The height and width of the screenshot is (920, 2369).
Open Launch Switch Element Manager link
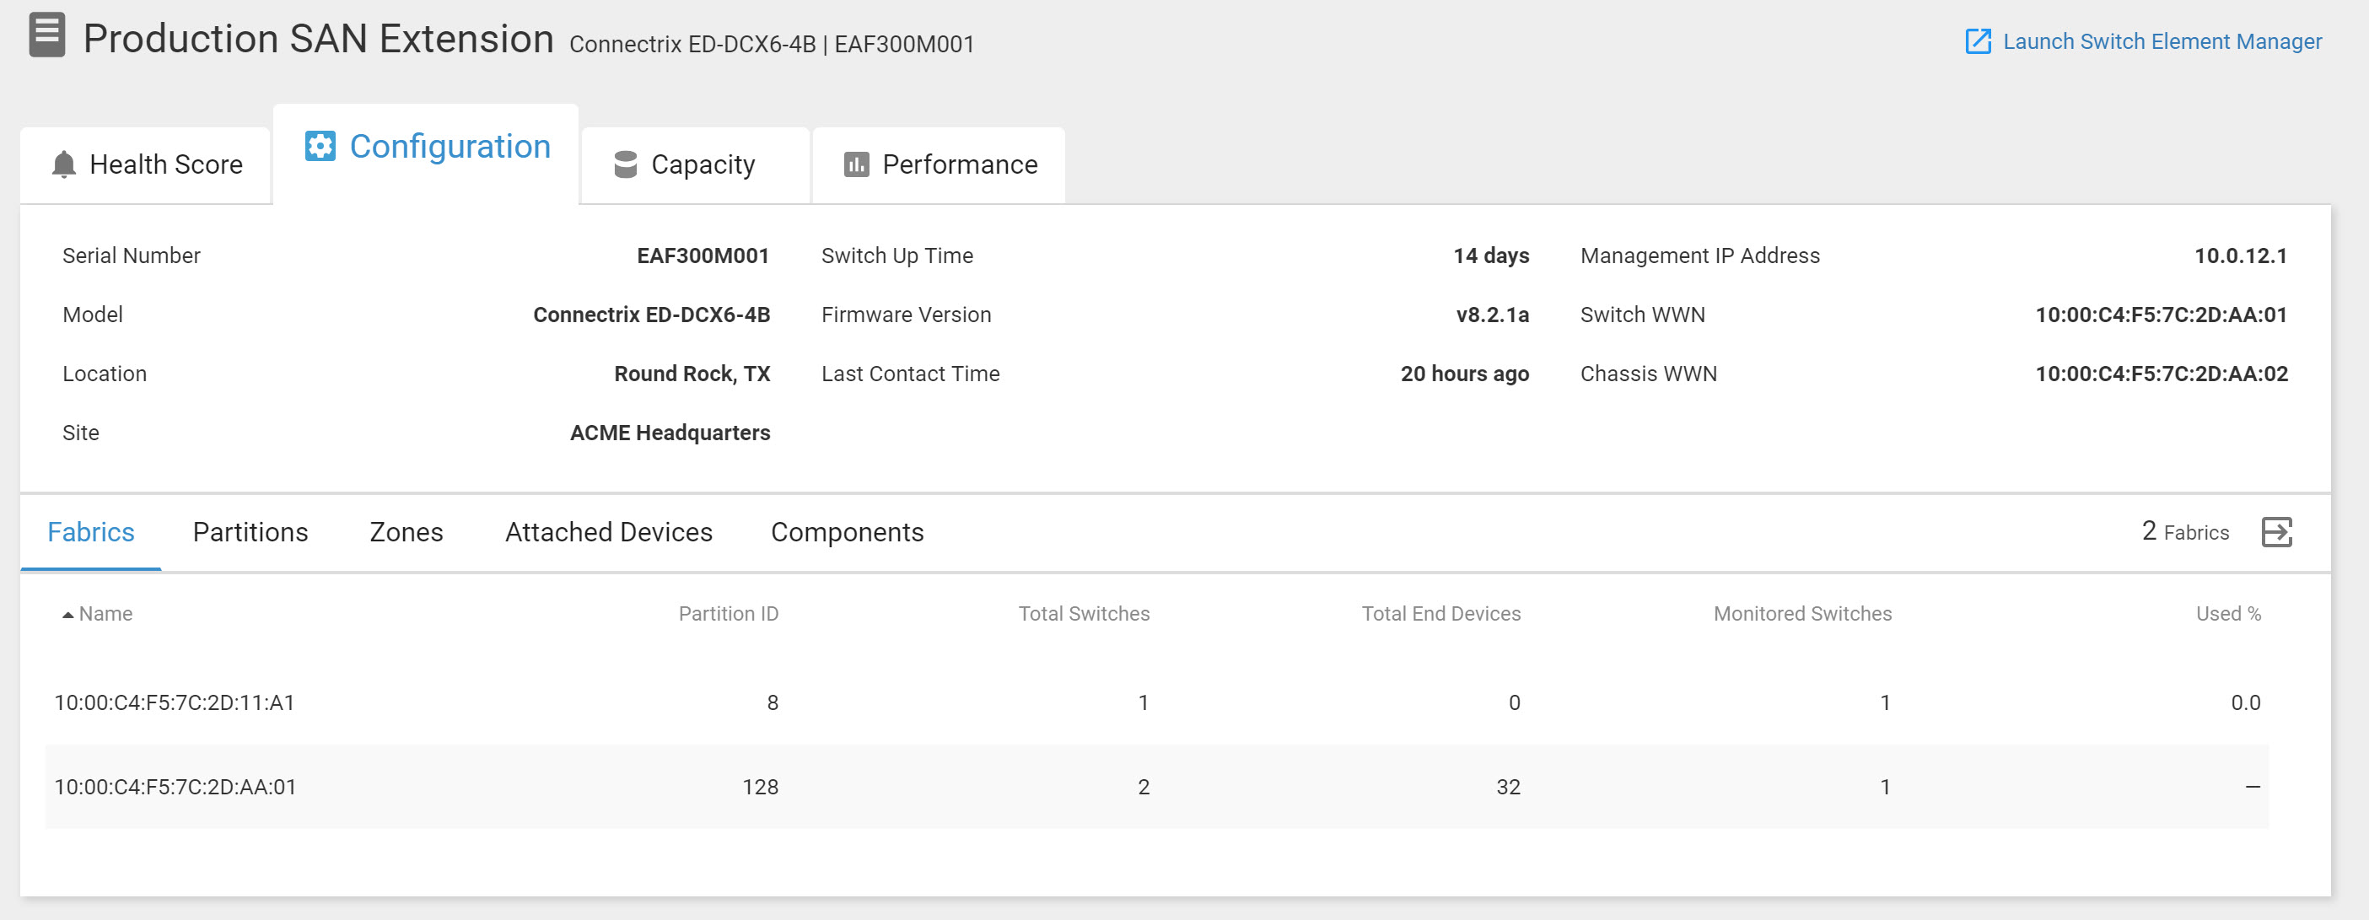click(x=2162, y=41)
